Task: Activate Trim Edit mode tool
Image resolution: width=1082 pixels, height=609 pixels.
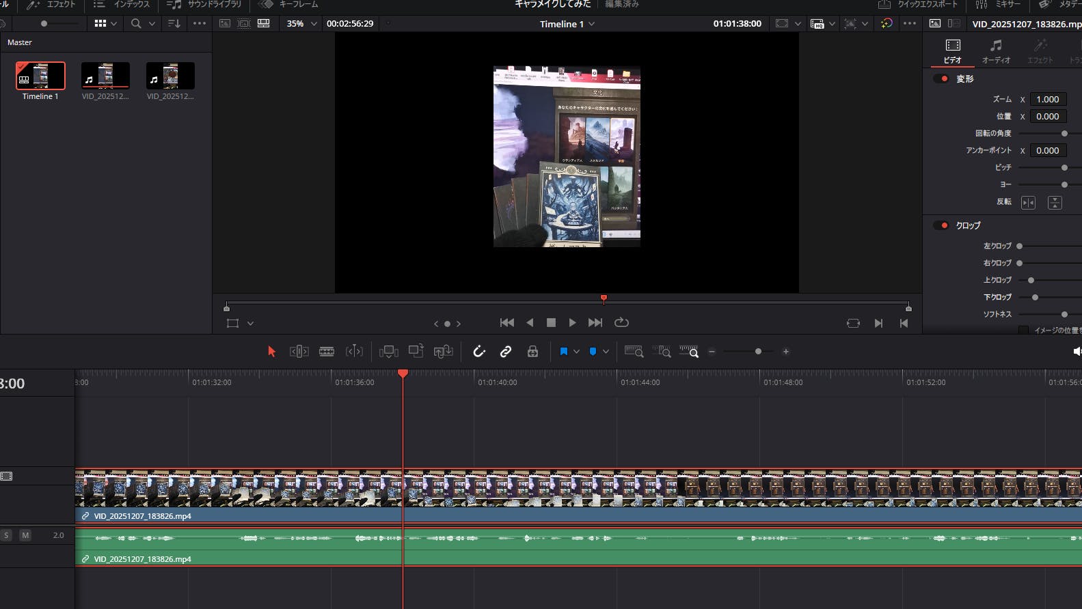Action: pyautogui.click(x=299, y=352)
